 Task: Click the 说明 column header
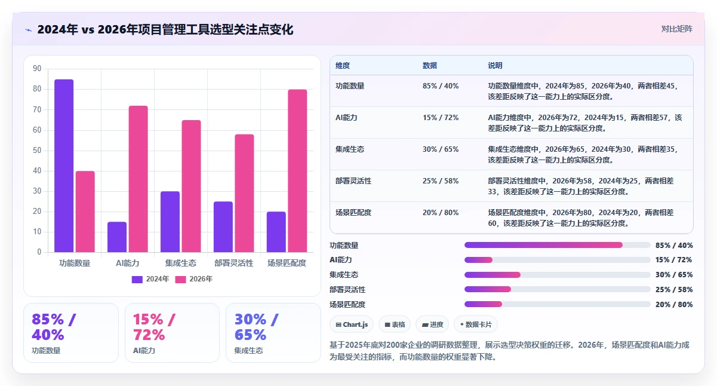point(496,65)
